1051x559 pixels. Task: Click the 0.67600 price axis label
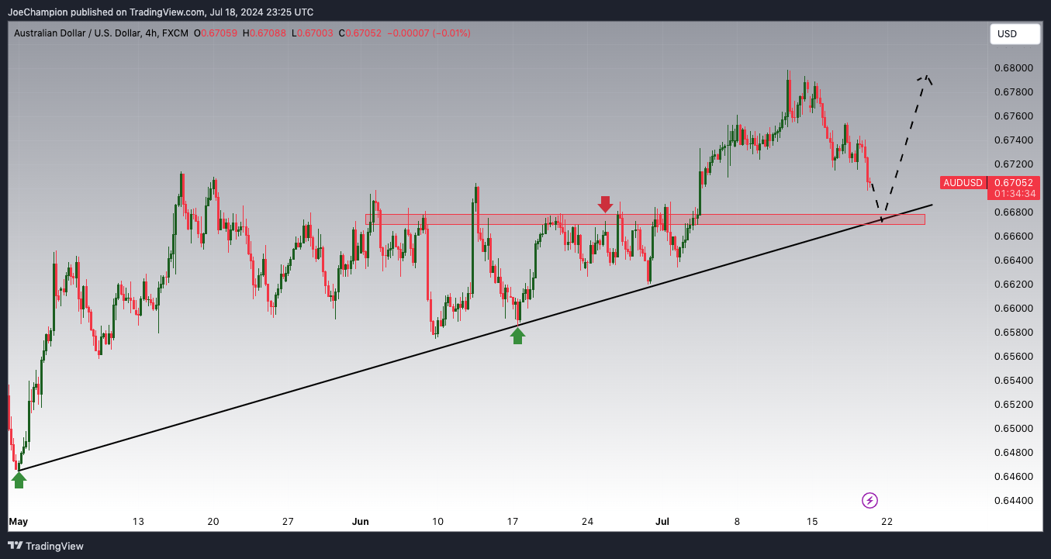point(1013,116)
